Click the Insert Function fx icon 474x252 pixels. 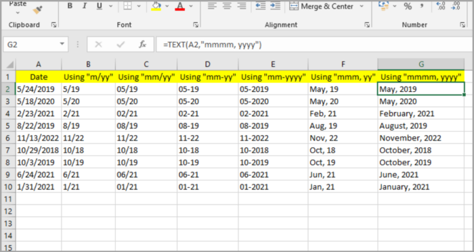143,45
